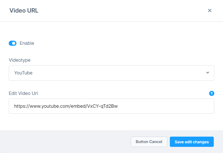Select the video URL input field

(x=112, y=106)
